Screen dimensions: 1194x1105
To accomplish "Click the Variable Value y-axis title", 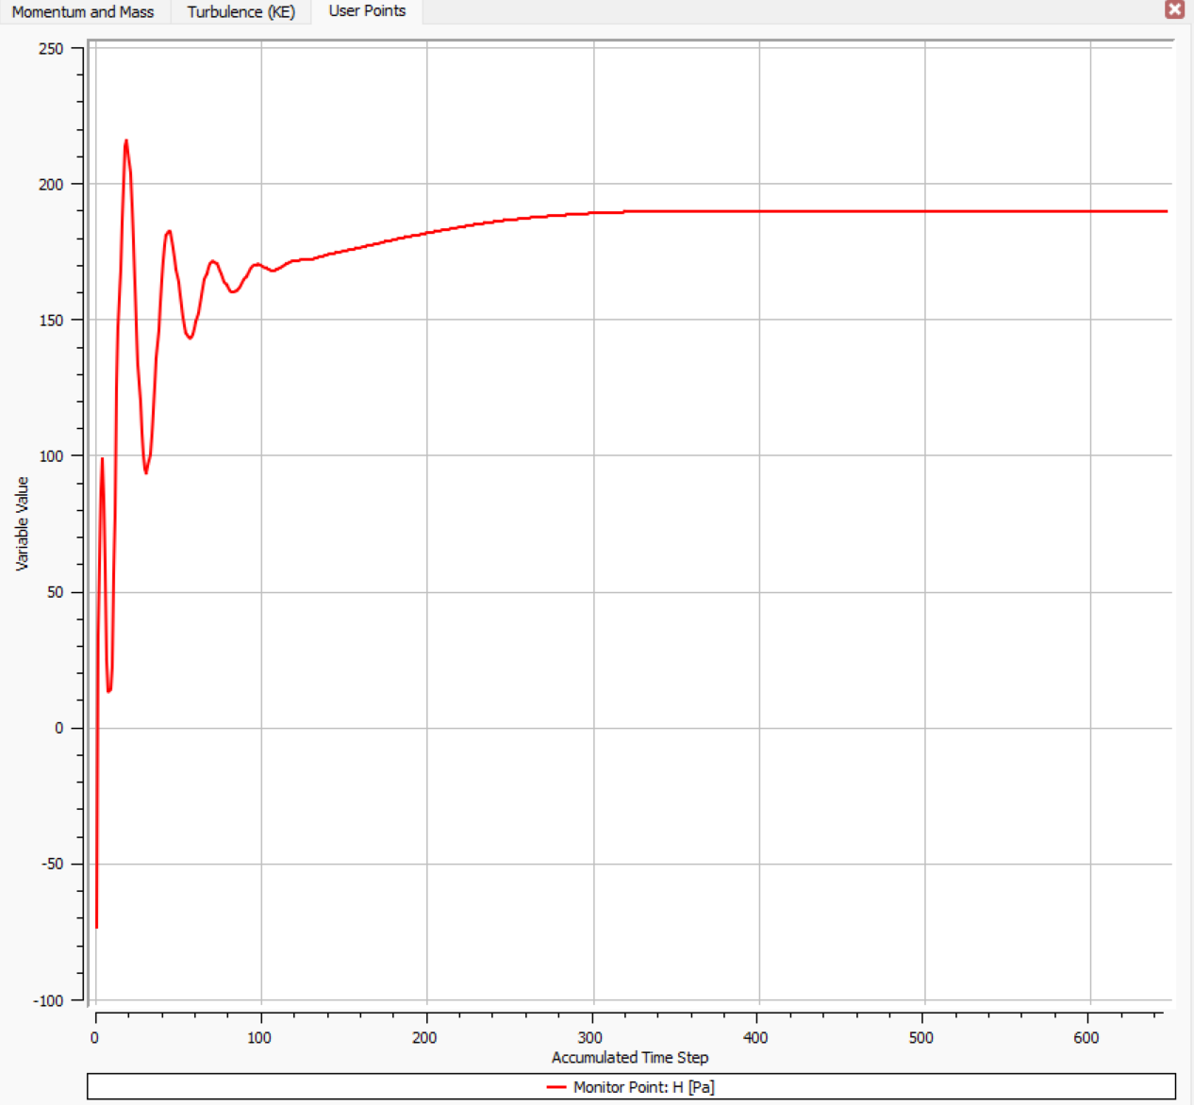I will click(x=22, y=523).
